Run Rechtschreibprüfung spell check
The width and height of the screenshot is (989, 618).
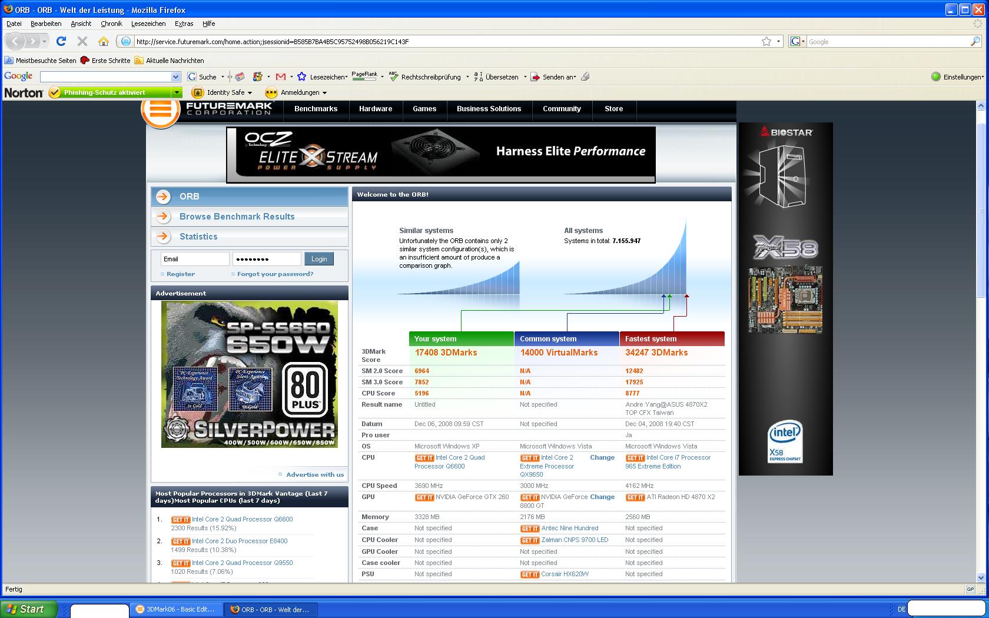pos(425,77)
